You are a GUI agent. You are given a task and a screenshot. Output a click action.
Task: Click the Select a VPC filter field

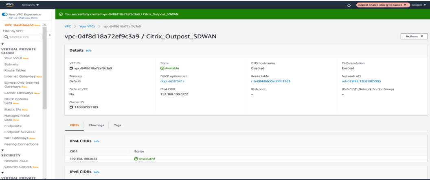(22, 37)
